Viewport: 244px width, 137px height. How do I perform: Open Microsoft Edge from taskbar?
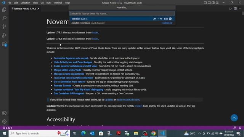[x=83, y=134]
